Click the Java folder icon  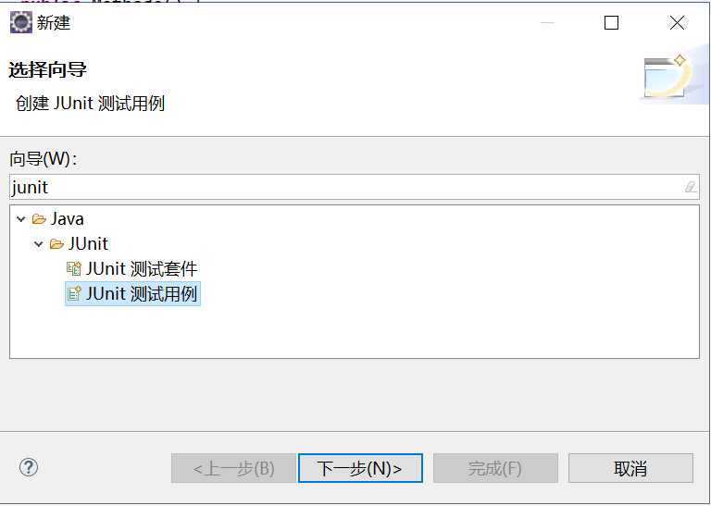pyautogui.click(x=39, y=219)
